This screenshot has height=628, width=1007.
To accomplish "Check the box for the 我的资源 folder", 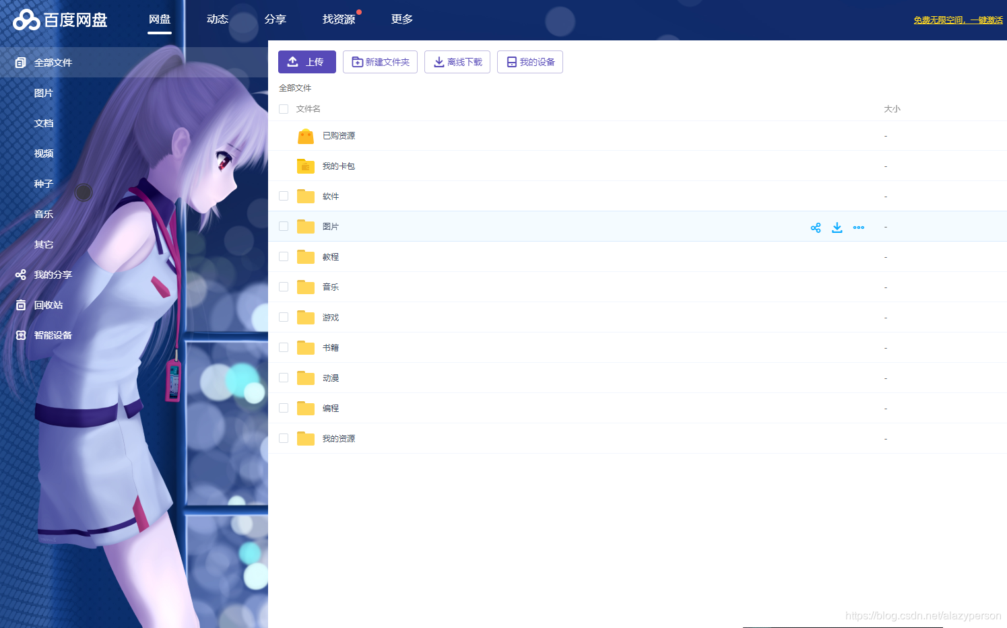I will tap(284, 438).
